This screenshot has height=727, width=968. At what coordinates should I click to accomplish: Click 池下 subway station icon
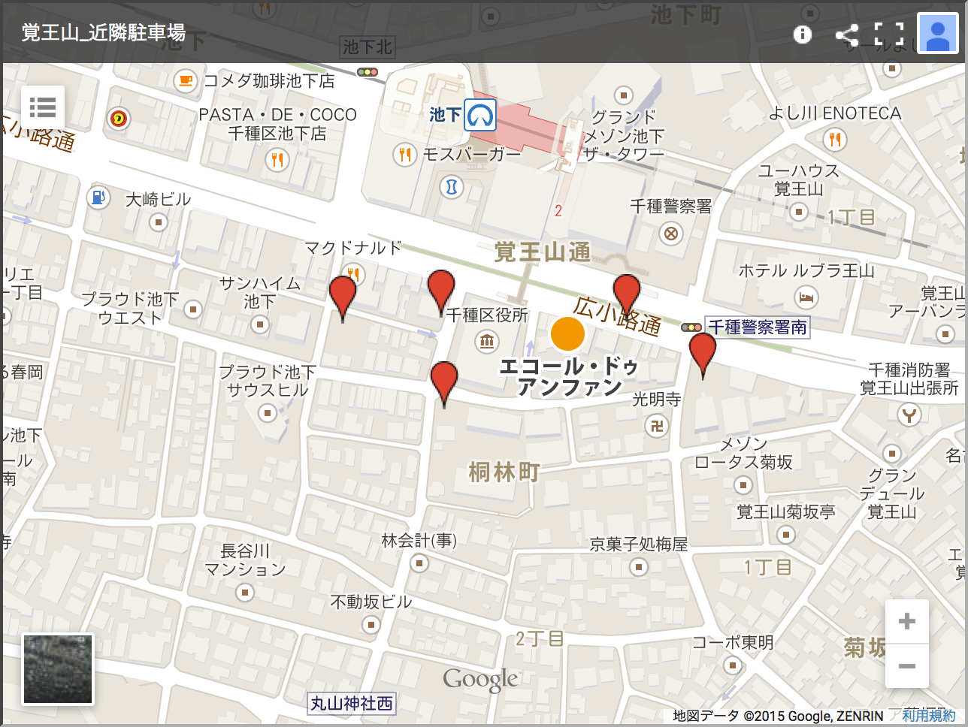tap(480, 115)
